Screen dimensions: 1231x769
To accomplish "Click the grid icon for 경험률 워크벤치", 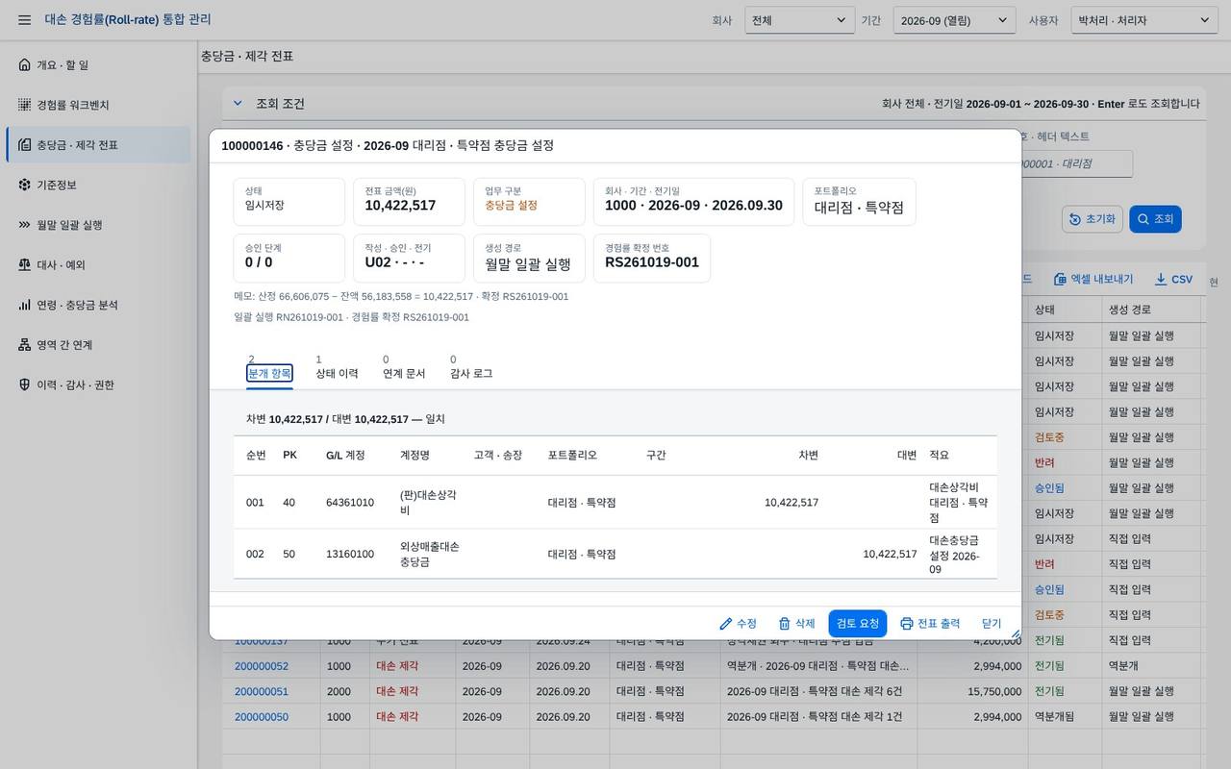I will coord(25,105).
